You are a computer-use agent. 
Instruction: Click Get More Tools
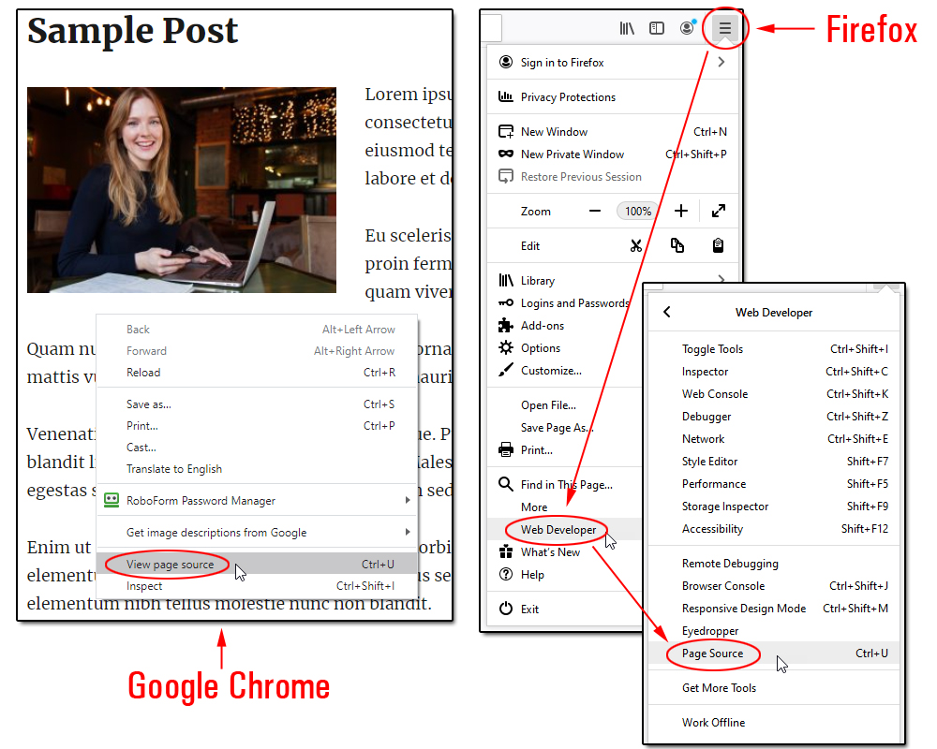coord(774,688)
